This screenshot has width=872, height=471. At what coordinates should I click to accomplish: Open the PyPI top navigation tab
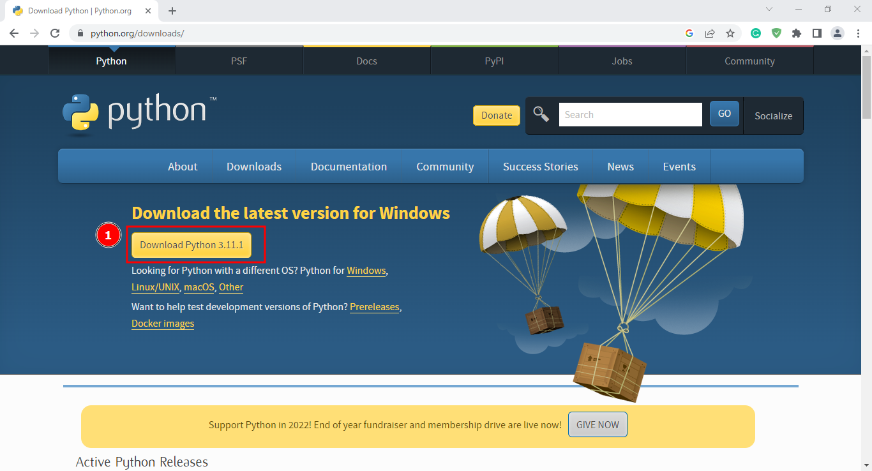[495, 61]
